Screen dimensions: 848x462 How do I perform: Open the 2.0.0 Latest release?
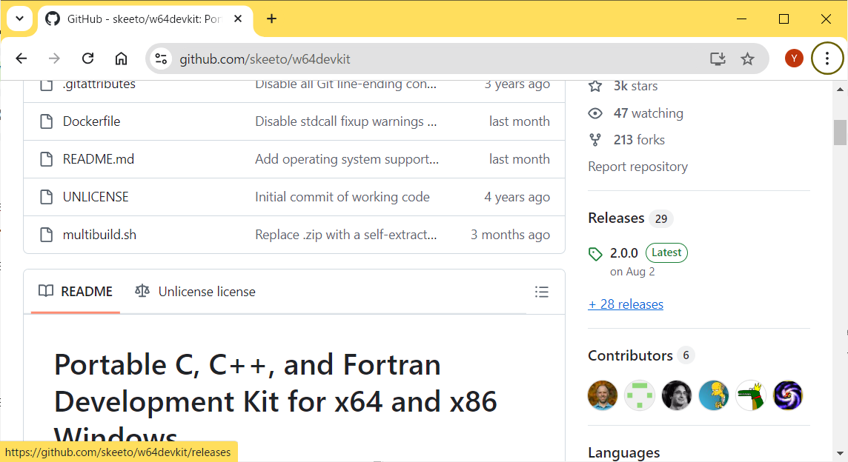pos(624,253)
